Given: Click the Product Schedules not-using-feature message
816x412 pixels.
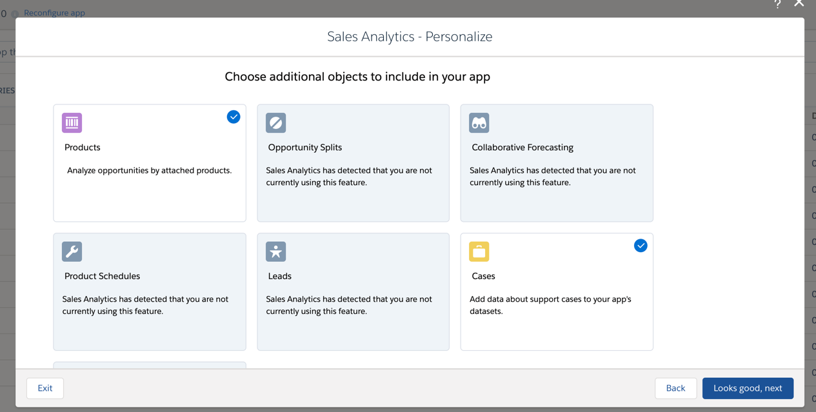Looking at the screenshot, I should (x=145, y=305).
